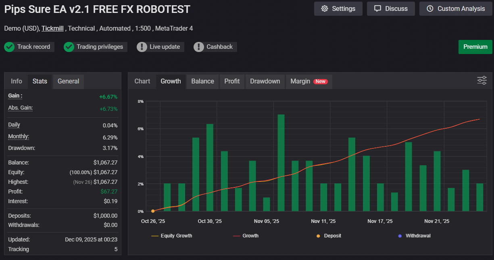This screenshot has height=260, width=494.
Task: Switch to the Info tab
Action: (17, 81)
